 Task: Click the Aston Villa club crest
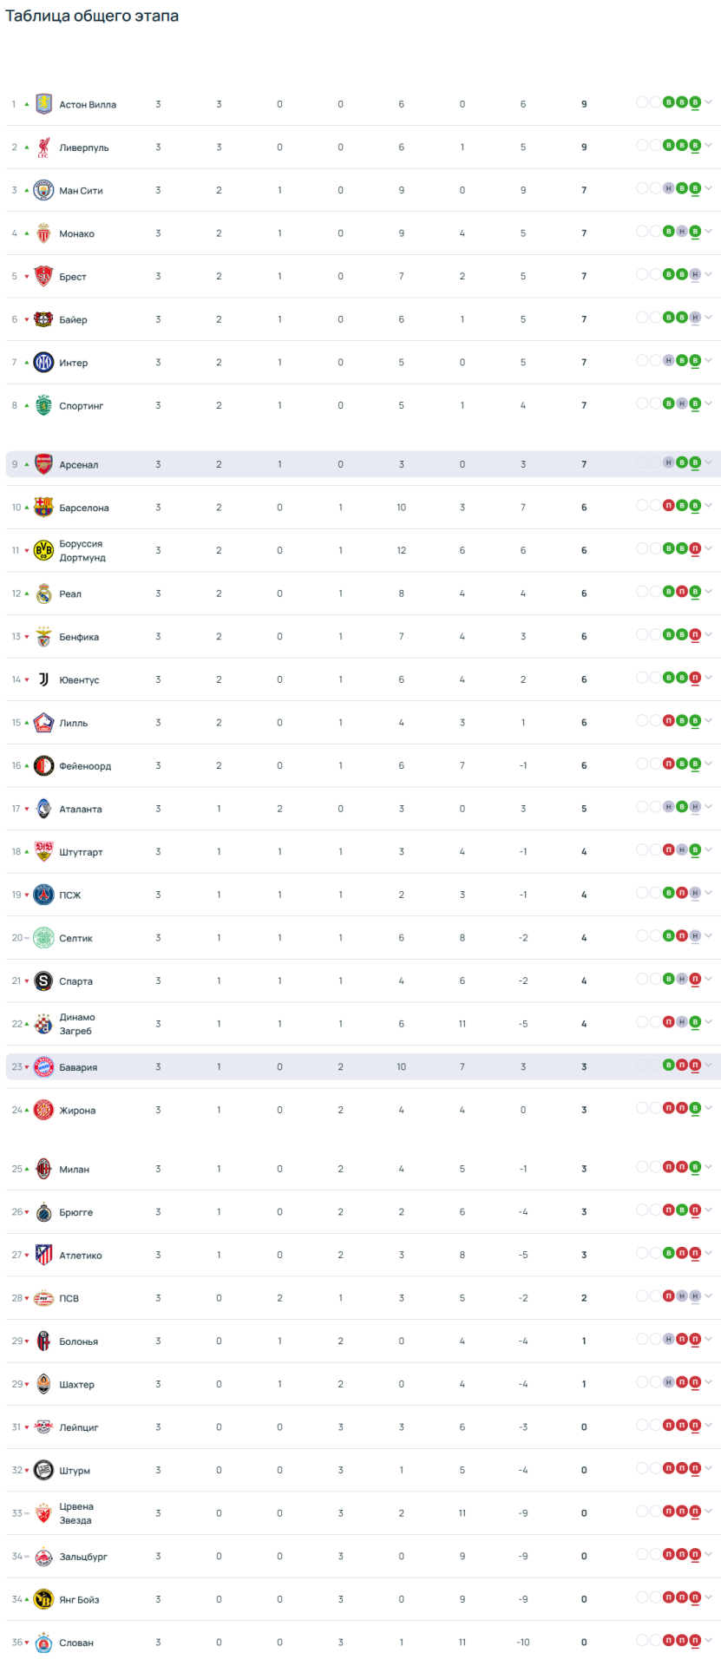pos(43,104)
